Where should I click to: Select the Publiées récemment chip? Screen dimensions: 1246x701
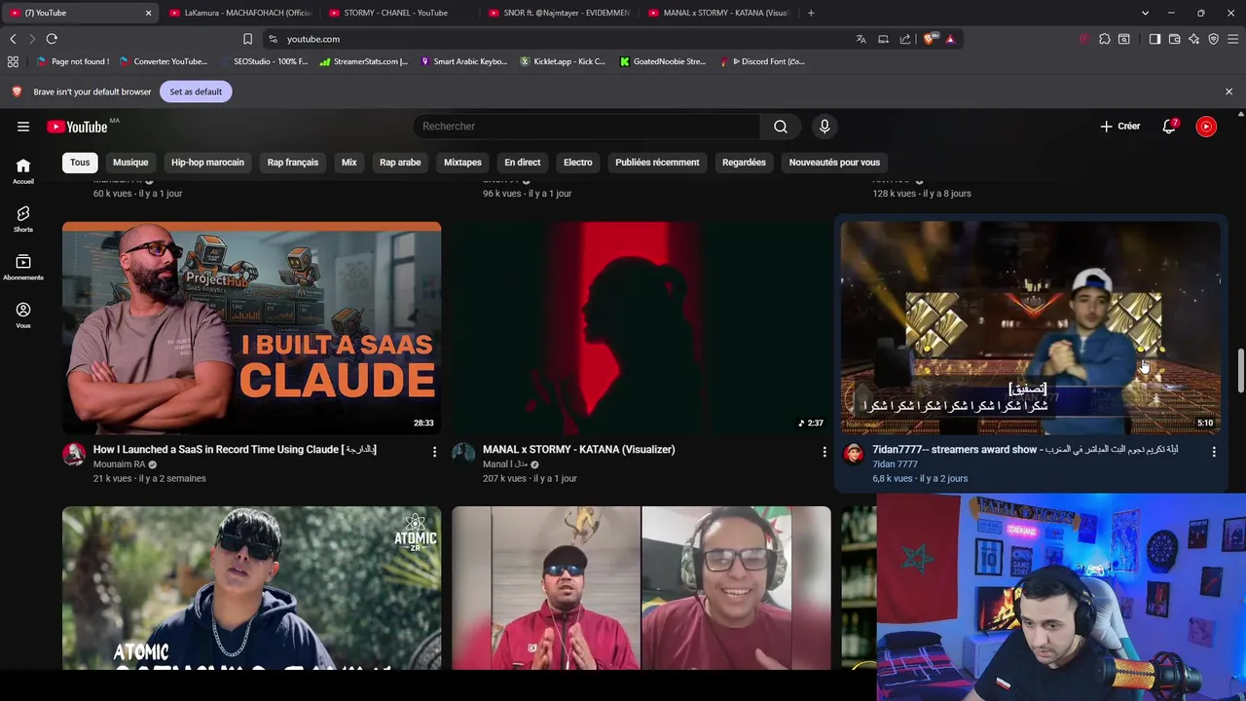click(657, 163)
